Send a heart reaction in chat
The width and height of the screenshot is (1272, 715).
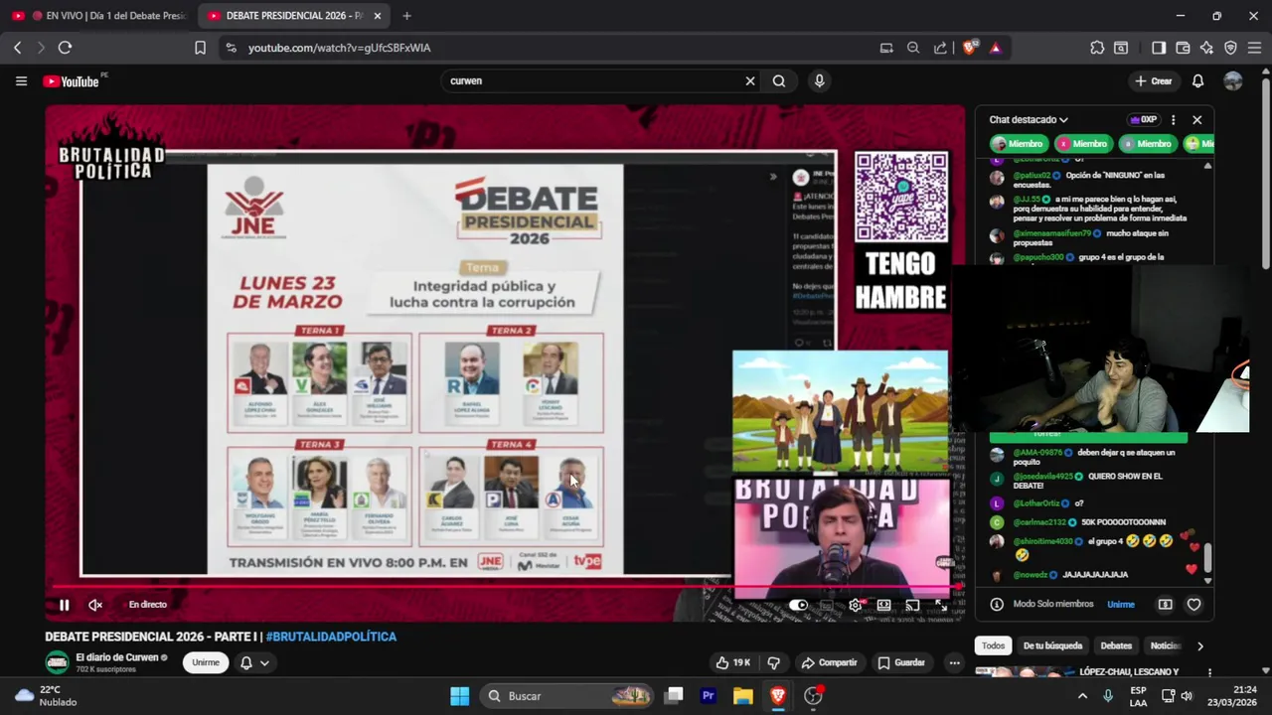coord(1194,604)
